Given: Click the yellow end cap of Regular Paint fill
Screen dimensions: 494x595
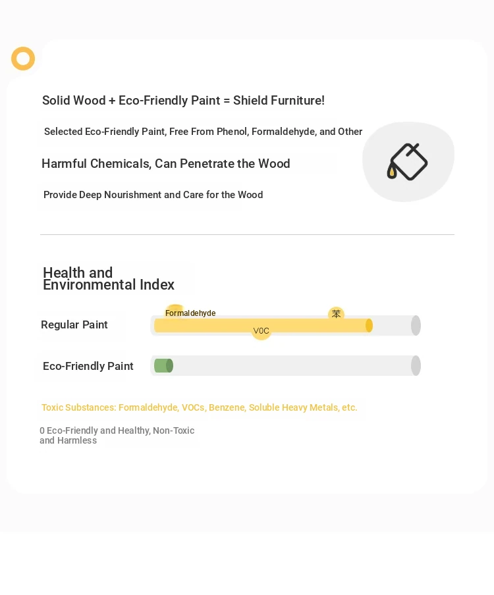Looking at the screenshot, I should click(x=369, y=326).
